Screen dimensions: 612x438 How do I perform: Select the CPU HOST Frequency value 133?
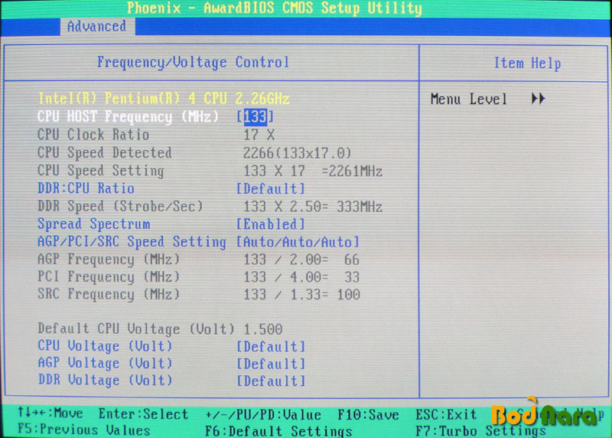click(256, 117)
